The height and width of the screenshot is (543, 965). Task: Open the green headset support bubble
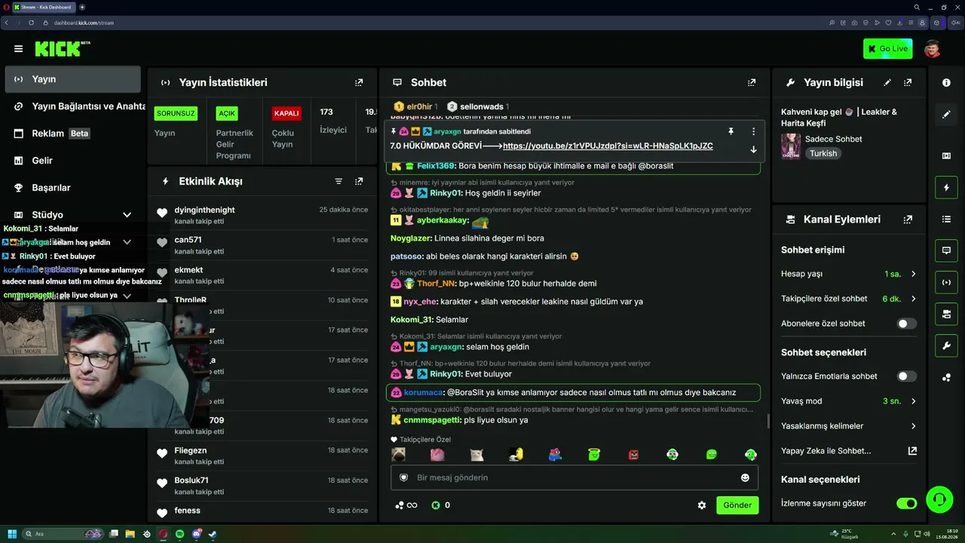[x=939, y=499]
